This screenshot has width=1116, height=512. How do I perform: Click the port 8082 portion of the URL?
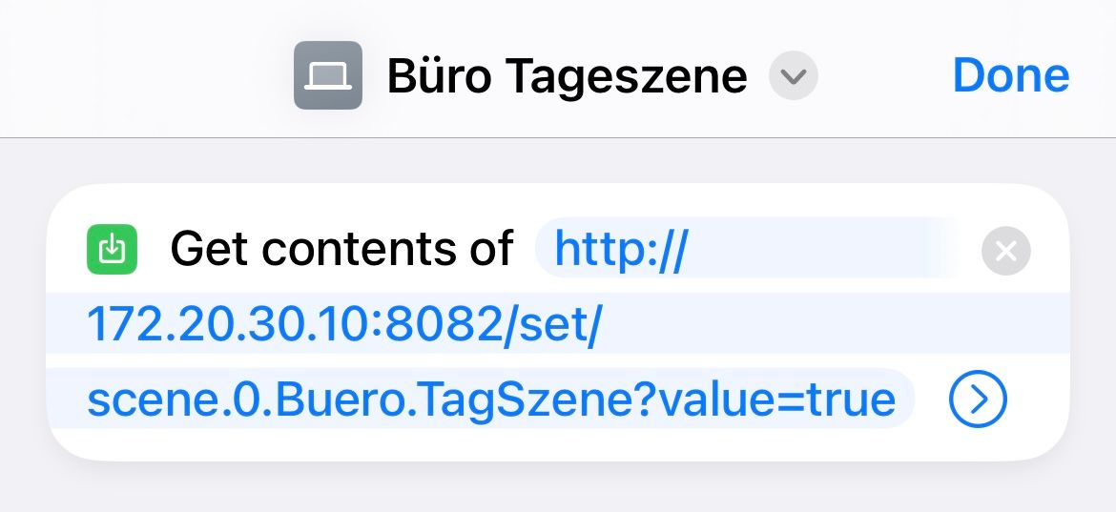[x=447, y=323]
